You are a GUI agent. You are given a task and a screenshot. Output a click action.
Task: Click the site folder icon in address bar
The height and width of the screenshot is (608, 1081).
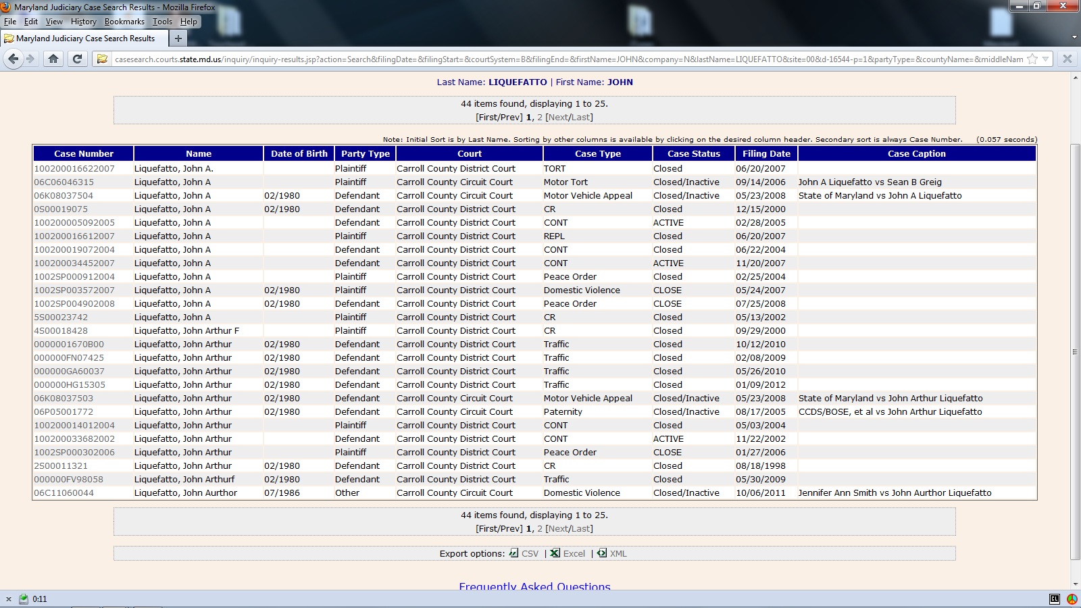[x=102, y=59]
